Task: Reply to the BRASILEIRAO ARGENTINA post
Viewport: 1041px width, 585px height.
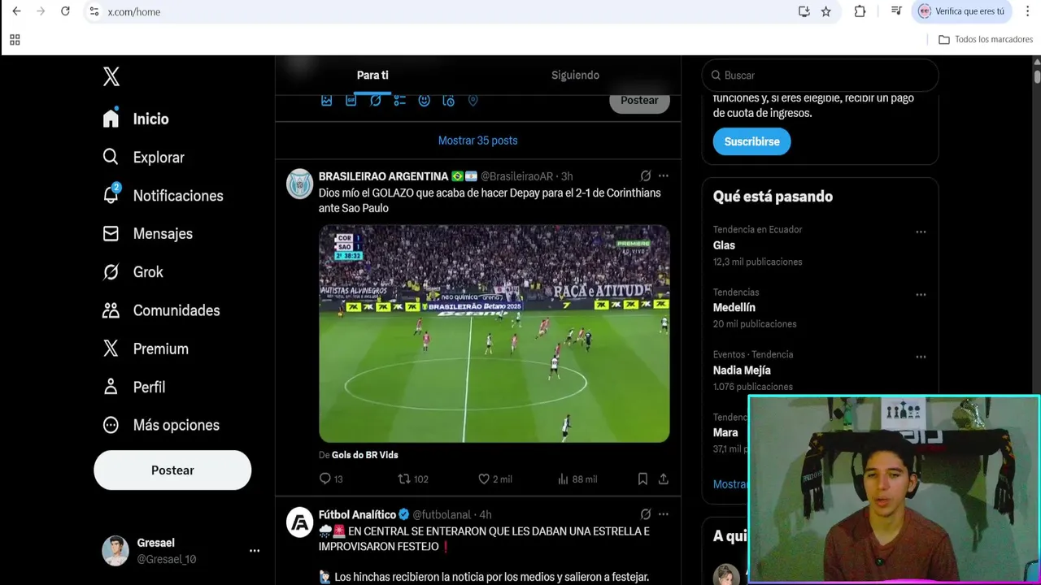Action: pos(325,479)
